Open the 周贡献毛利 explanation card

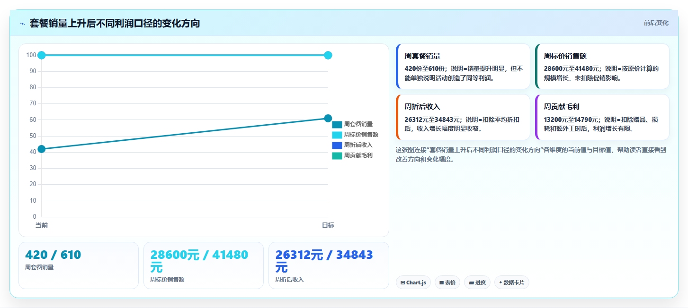[x=602, y=117]
